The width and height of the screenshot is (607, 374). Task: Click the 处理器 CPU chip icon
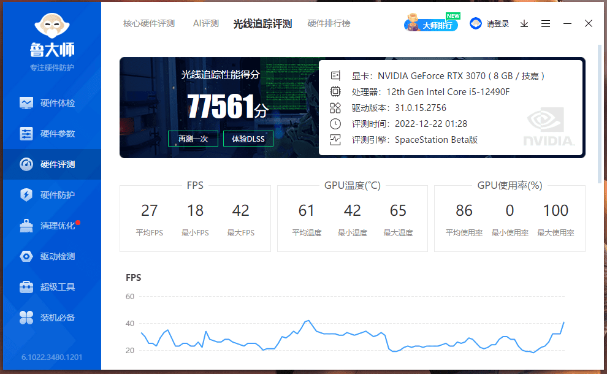pos(335,91)
